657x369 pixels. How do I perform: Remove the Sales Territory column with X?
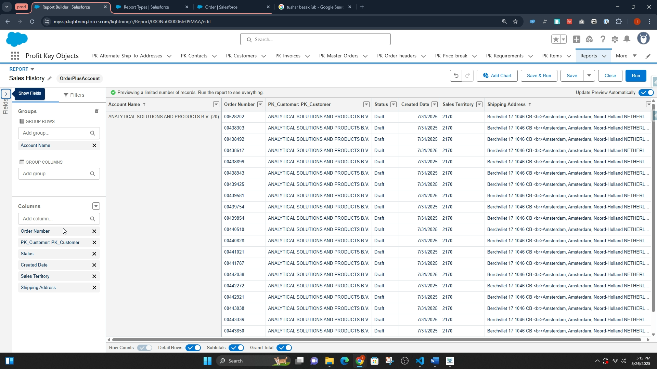[x=94, y=276]
